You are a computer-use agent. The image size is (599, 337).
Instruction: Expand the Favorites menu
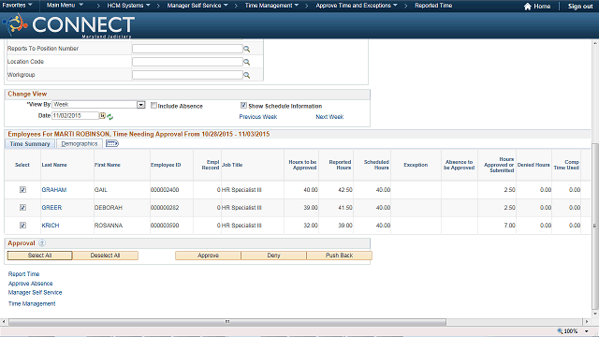click(x=17, y=6)
